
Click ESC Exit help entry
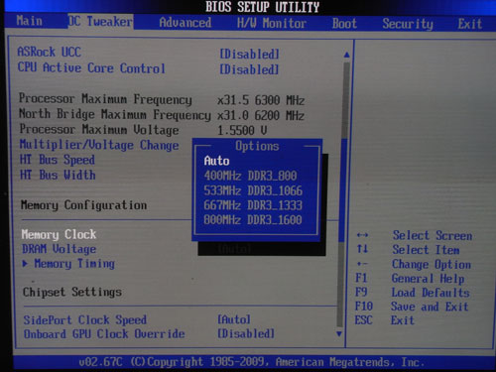coord(385,320)
